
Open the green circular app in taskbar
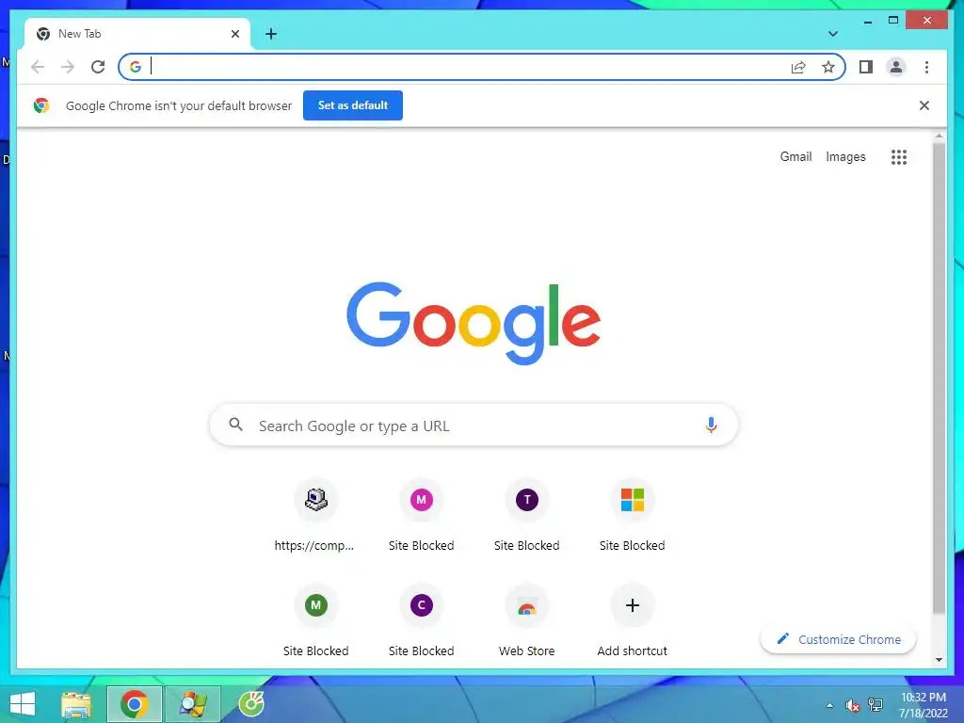point(250,704)
